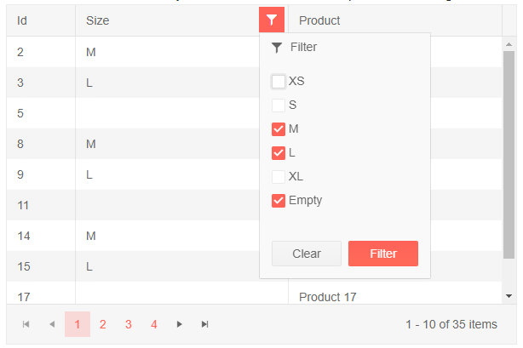Go to the previous page arrow

[51, 324]
